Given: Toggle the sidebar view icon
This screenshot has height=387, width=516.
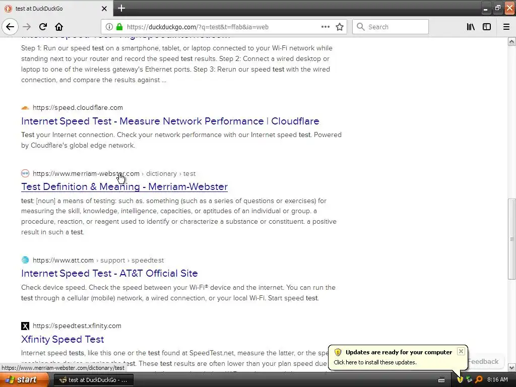Looking at the screenshot, I should pos(487,27).
